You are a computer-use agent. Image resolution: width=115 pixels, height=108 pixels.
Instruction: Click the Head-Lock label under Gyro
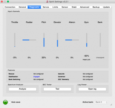click(x=87, y=60)
